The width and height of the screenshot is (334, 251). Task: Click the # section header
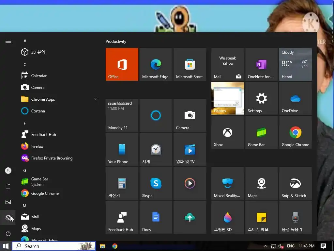pos(25,41)
